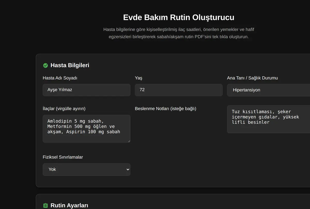Image resolution: width=310 pixels, height=209 pixels.
Task: Open the Ana Tanı dropdown showing Hipertansiyon
Action: [268, 90]
